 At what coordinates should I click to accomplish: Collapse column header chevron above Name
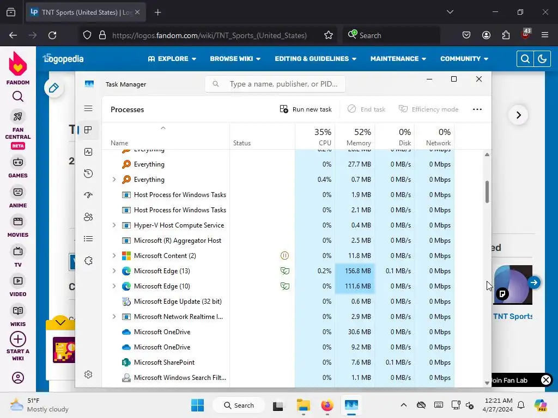[x=163, y=128]
